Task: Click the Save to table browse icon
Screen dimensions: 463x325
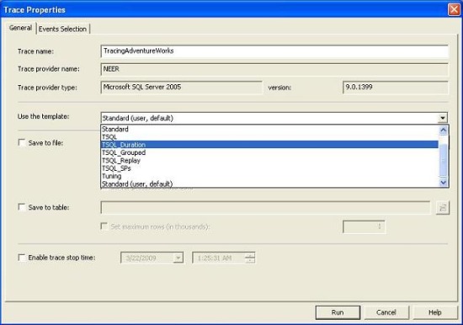Action: coord(442,208)
